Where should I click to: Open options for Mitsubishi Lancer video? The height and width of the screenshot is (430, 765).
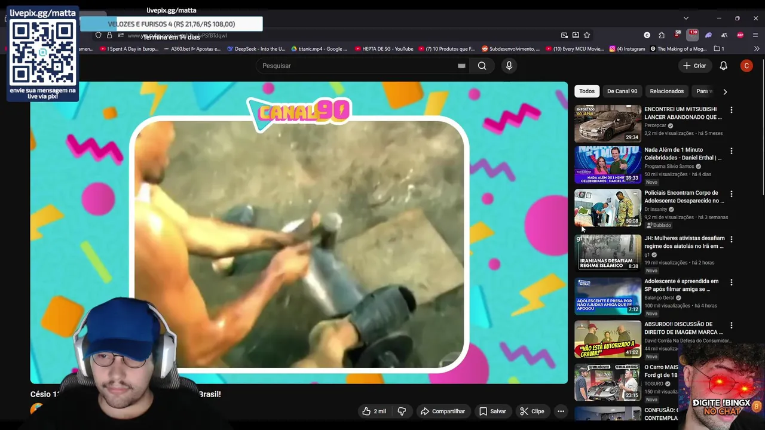tap(731, 110)
